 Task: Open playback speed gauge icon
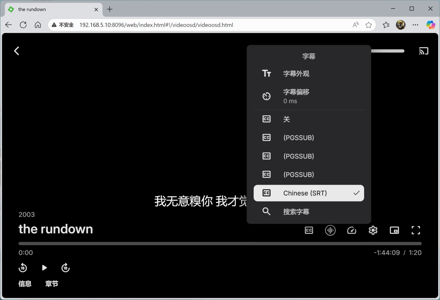coord(352,230)
